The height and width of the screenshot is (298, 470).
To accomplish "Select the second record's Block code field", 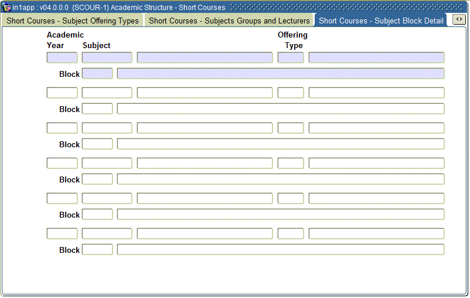I will point(97,109).
